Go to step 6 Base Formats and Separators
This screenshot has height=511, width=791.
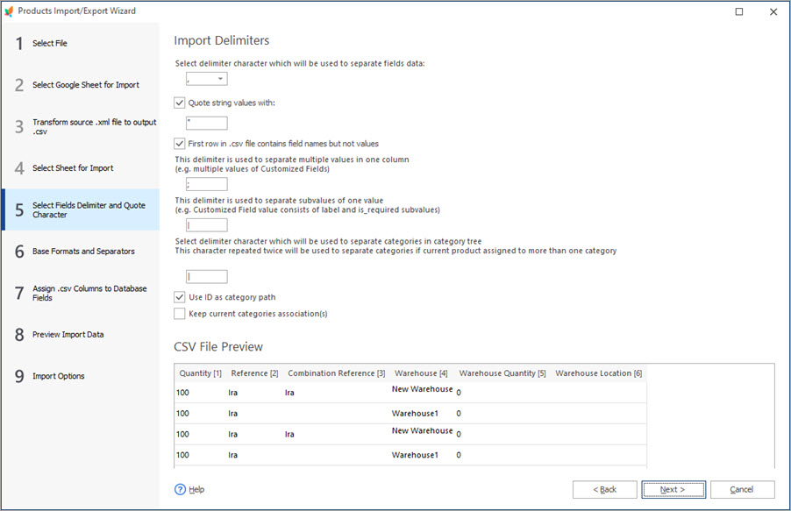click(x=81, y=252)
